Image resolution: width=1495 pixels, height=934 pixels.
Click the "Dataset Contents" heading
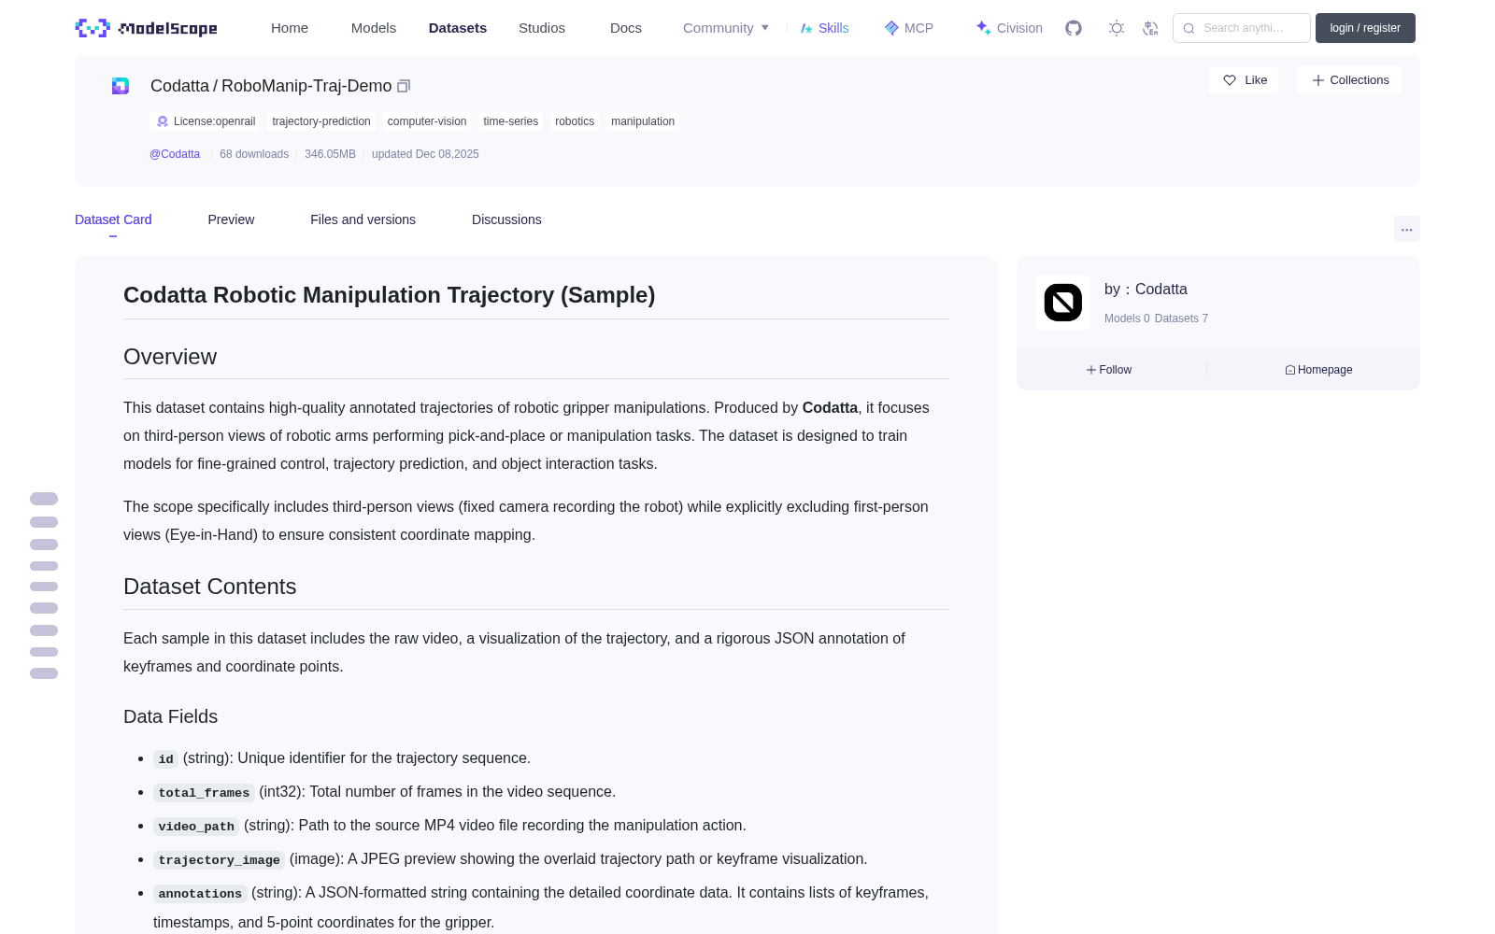click(x=209, y=587)
